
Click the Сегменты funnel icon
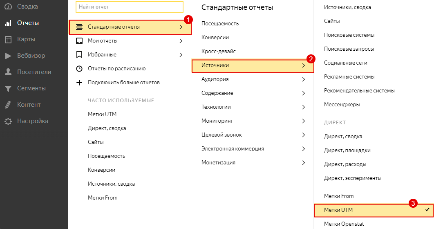8,88
